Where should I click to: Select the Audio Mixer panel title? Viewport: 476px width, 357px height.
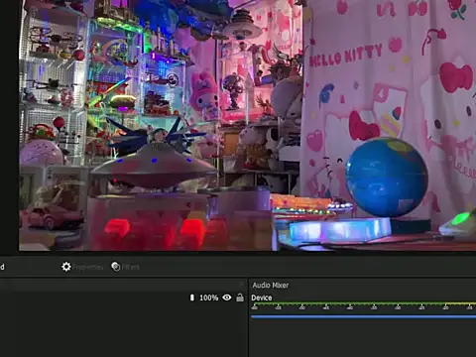(271, 286)
